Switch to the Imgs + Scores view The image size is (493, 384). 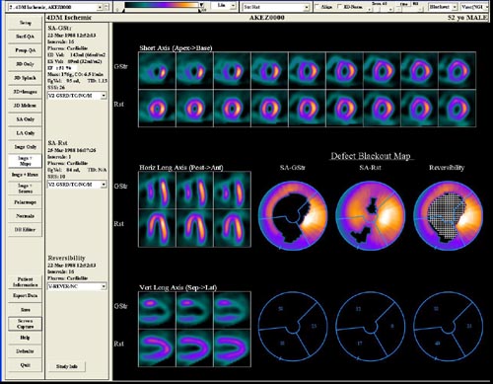pos(26,189)
